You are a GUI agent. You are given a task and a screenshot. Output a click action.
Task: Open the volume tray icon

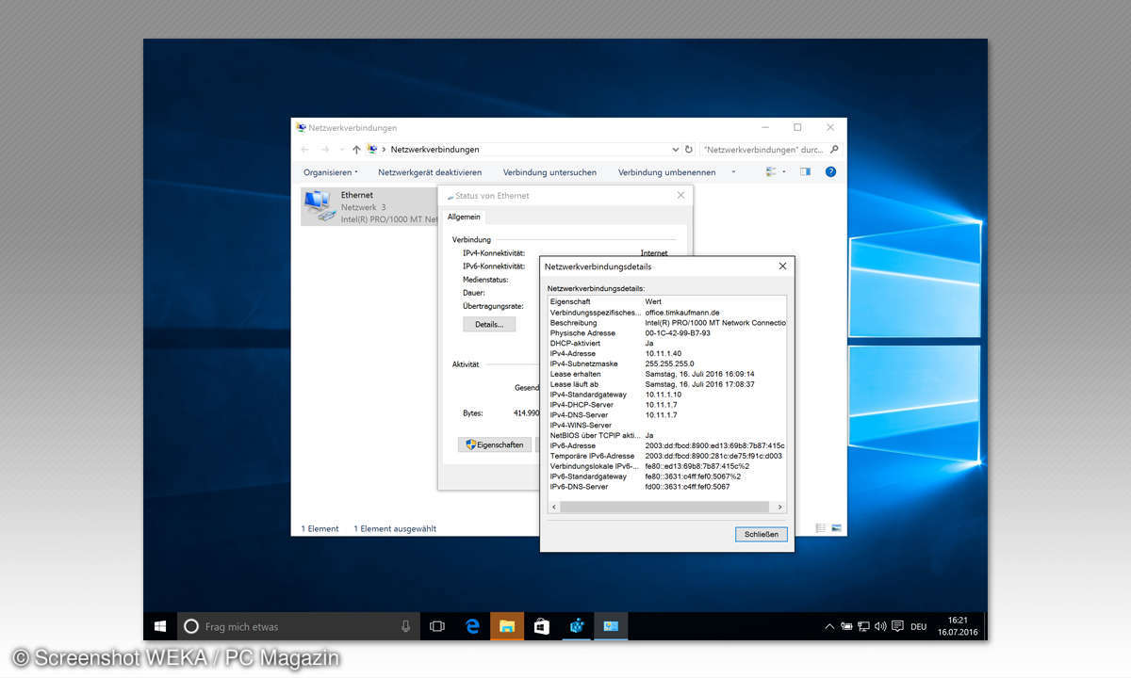[880, 626]
